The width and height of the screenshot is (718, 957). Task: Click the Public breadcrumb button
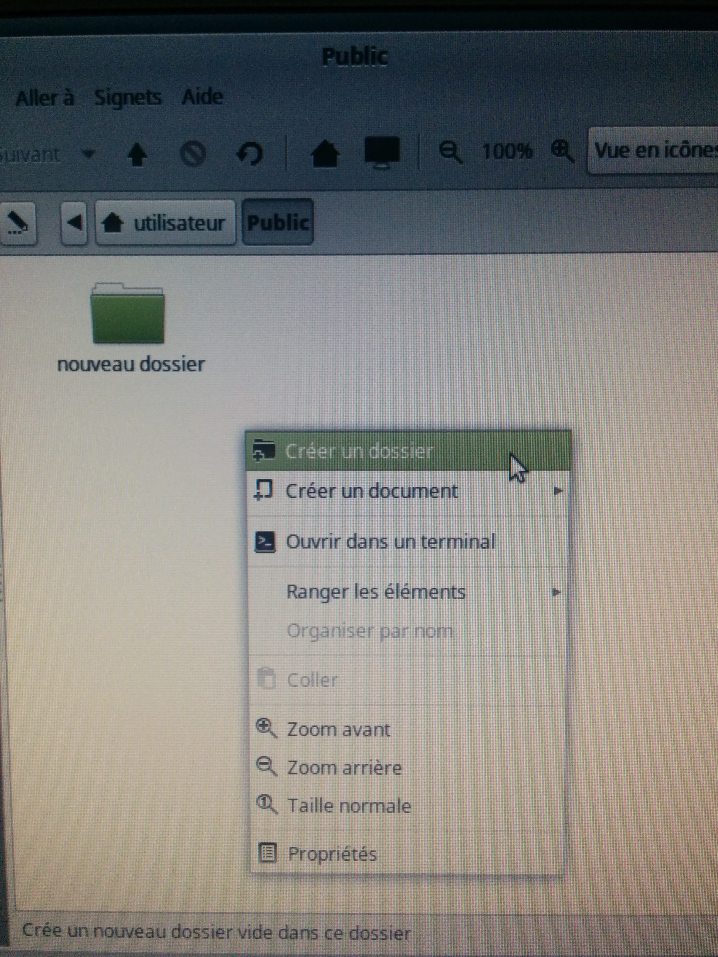click(x=278, y=222)
